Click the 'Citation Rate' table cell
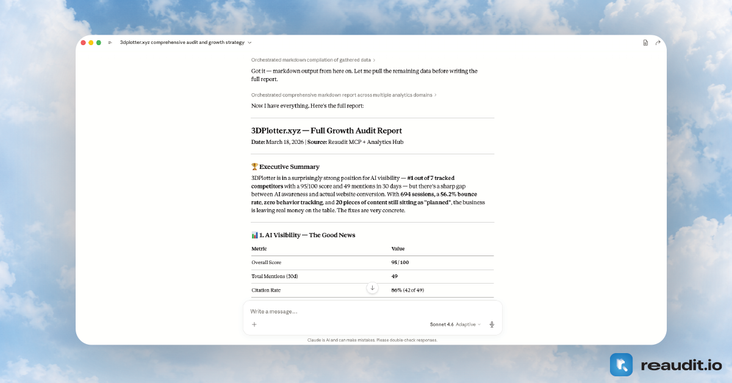Viewport: 732px width, 383px height. 266,290
